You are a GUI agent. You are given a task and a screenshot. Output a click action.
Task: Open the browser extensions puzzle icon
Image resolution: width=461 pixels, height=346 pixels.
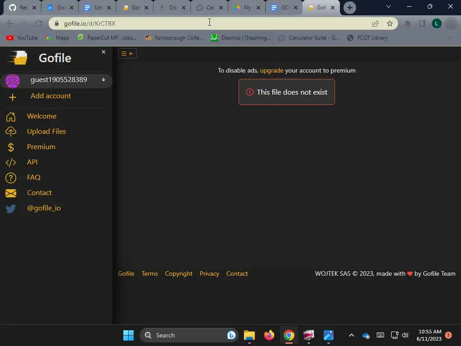click(x=407, y=23)
